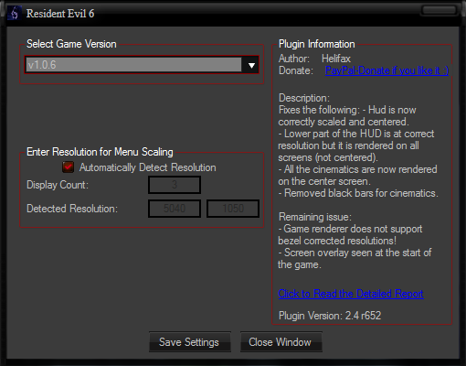Image resolution: width=466 pixels, height=366 pixels.
Task: Click the Detected Resolution label
Action: point(72,209)
